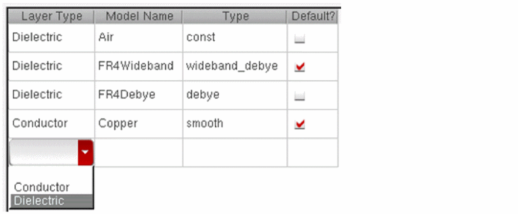Choose Conductor from the dropdown list
Screen dimensions: 518x214
point(41,187)
